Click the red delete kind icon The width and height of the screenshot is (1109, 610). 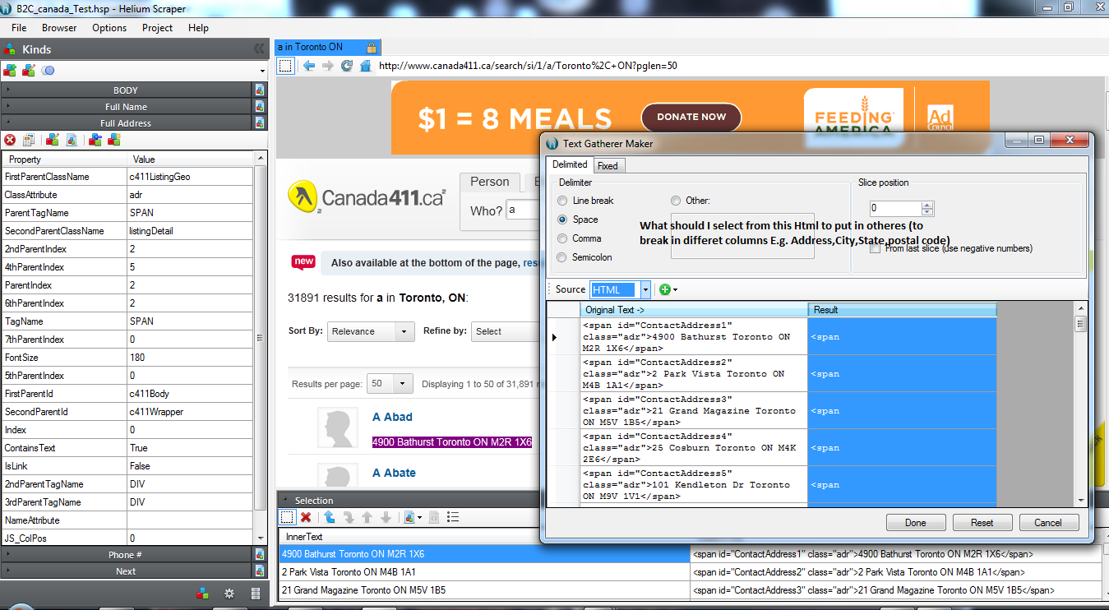[x=10, y=140]
